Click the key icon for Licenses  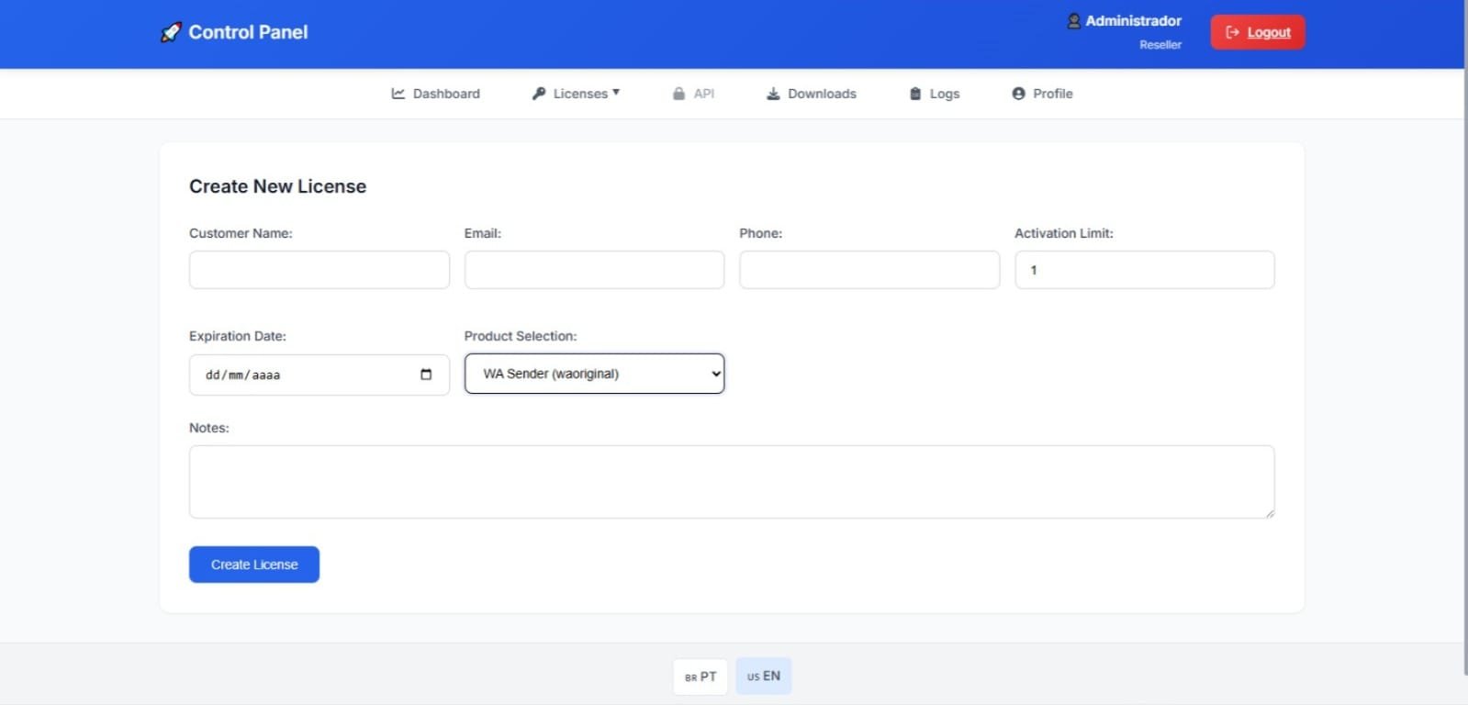click(539, 94)
